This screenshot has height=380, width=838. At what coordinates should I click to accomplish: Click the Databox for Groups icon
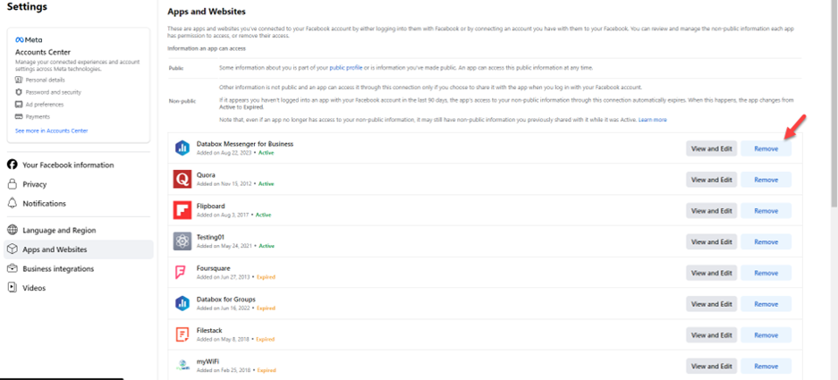pyautogui.click(x=182, y=304)
